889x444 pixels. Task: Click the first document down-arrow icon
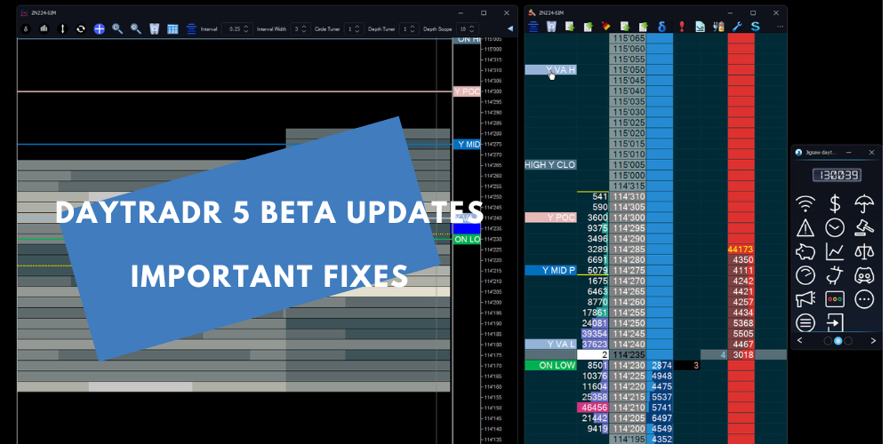tap(588, 26)
